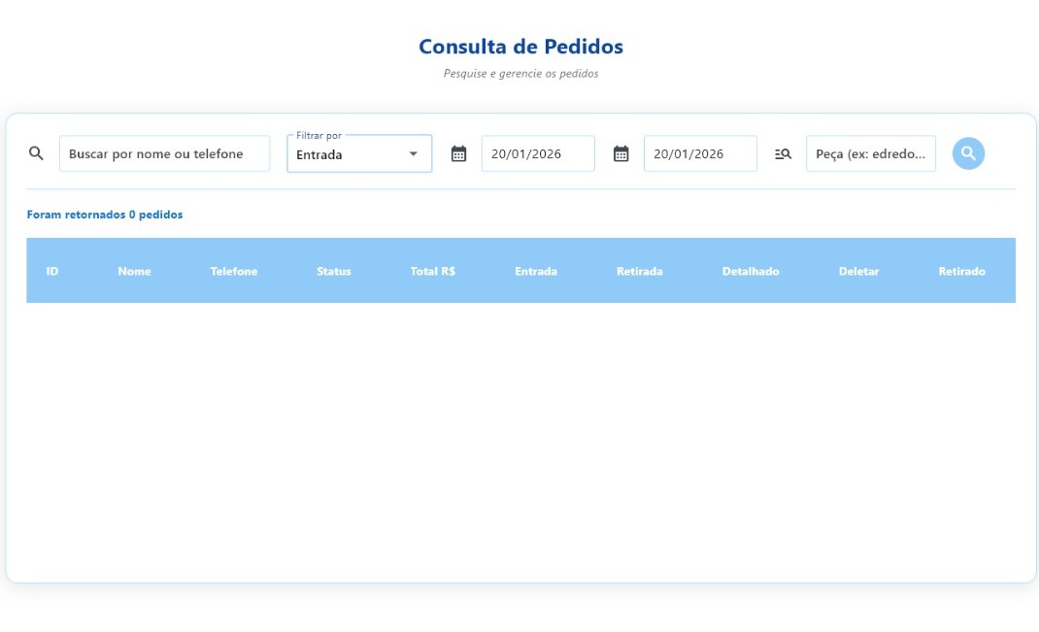Click the Deletar column header
The image size is (1039, 632).
(x=859, y=271)
